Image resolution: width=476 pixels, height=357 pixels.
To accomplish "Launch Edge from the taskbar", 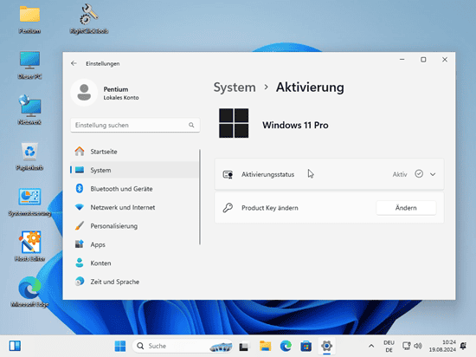I will (286, 346).
